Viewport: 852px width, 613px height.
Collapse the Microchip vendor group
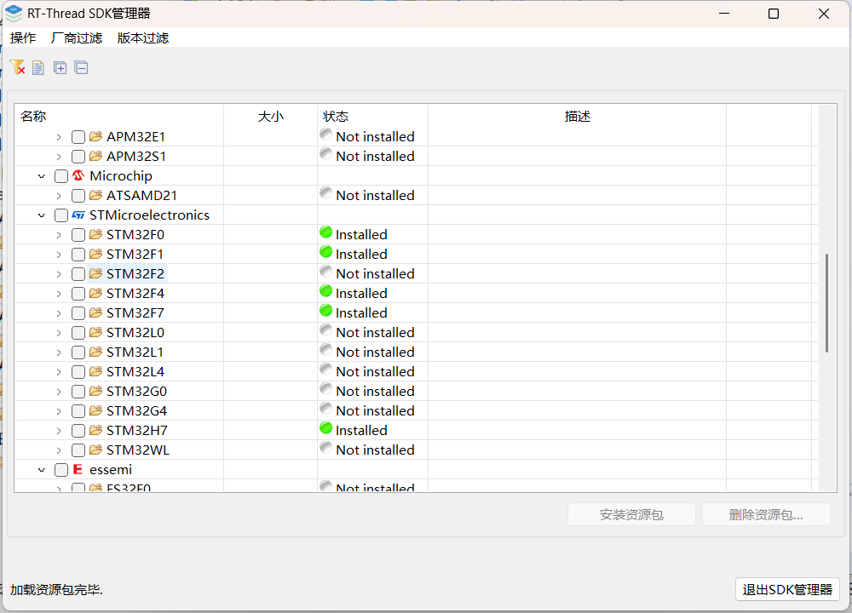(41, 176)
